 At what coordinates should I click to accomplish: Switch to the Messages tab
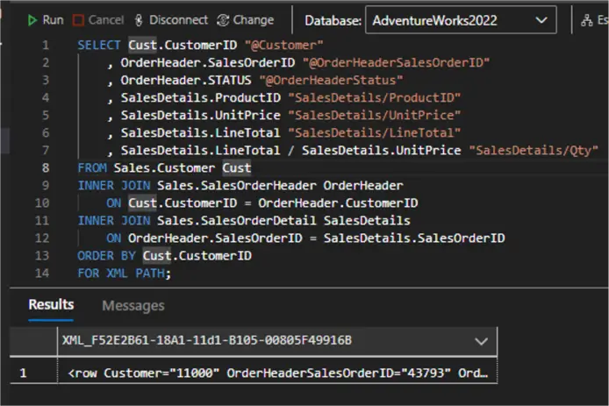(133, 305)
